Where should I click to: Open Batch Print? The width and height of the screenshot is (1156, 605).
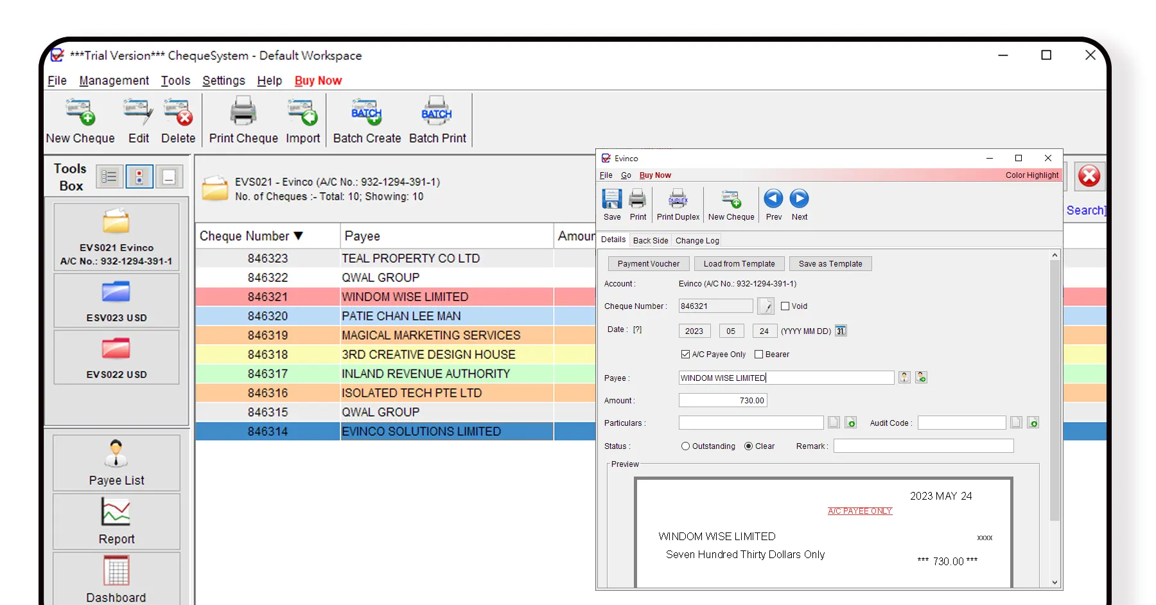pos(437,120)
